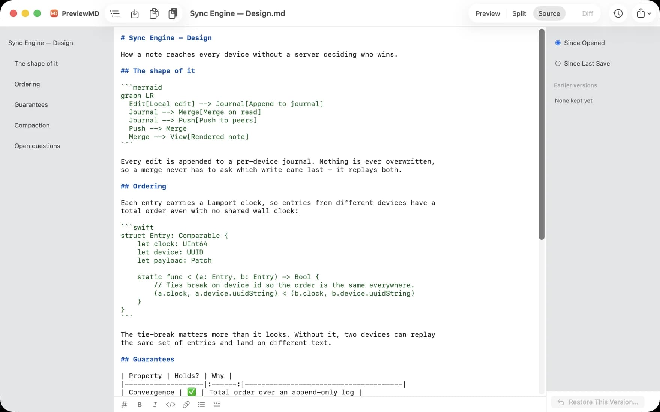Open the Open questions outline entry
This screenshot has height=412, width=660.
[x=37, y=146]
